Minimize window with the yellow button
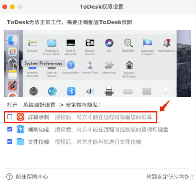The width and height of the screenshot is (196, 183). click(12, 7)
